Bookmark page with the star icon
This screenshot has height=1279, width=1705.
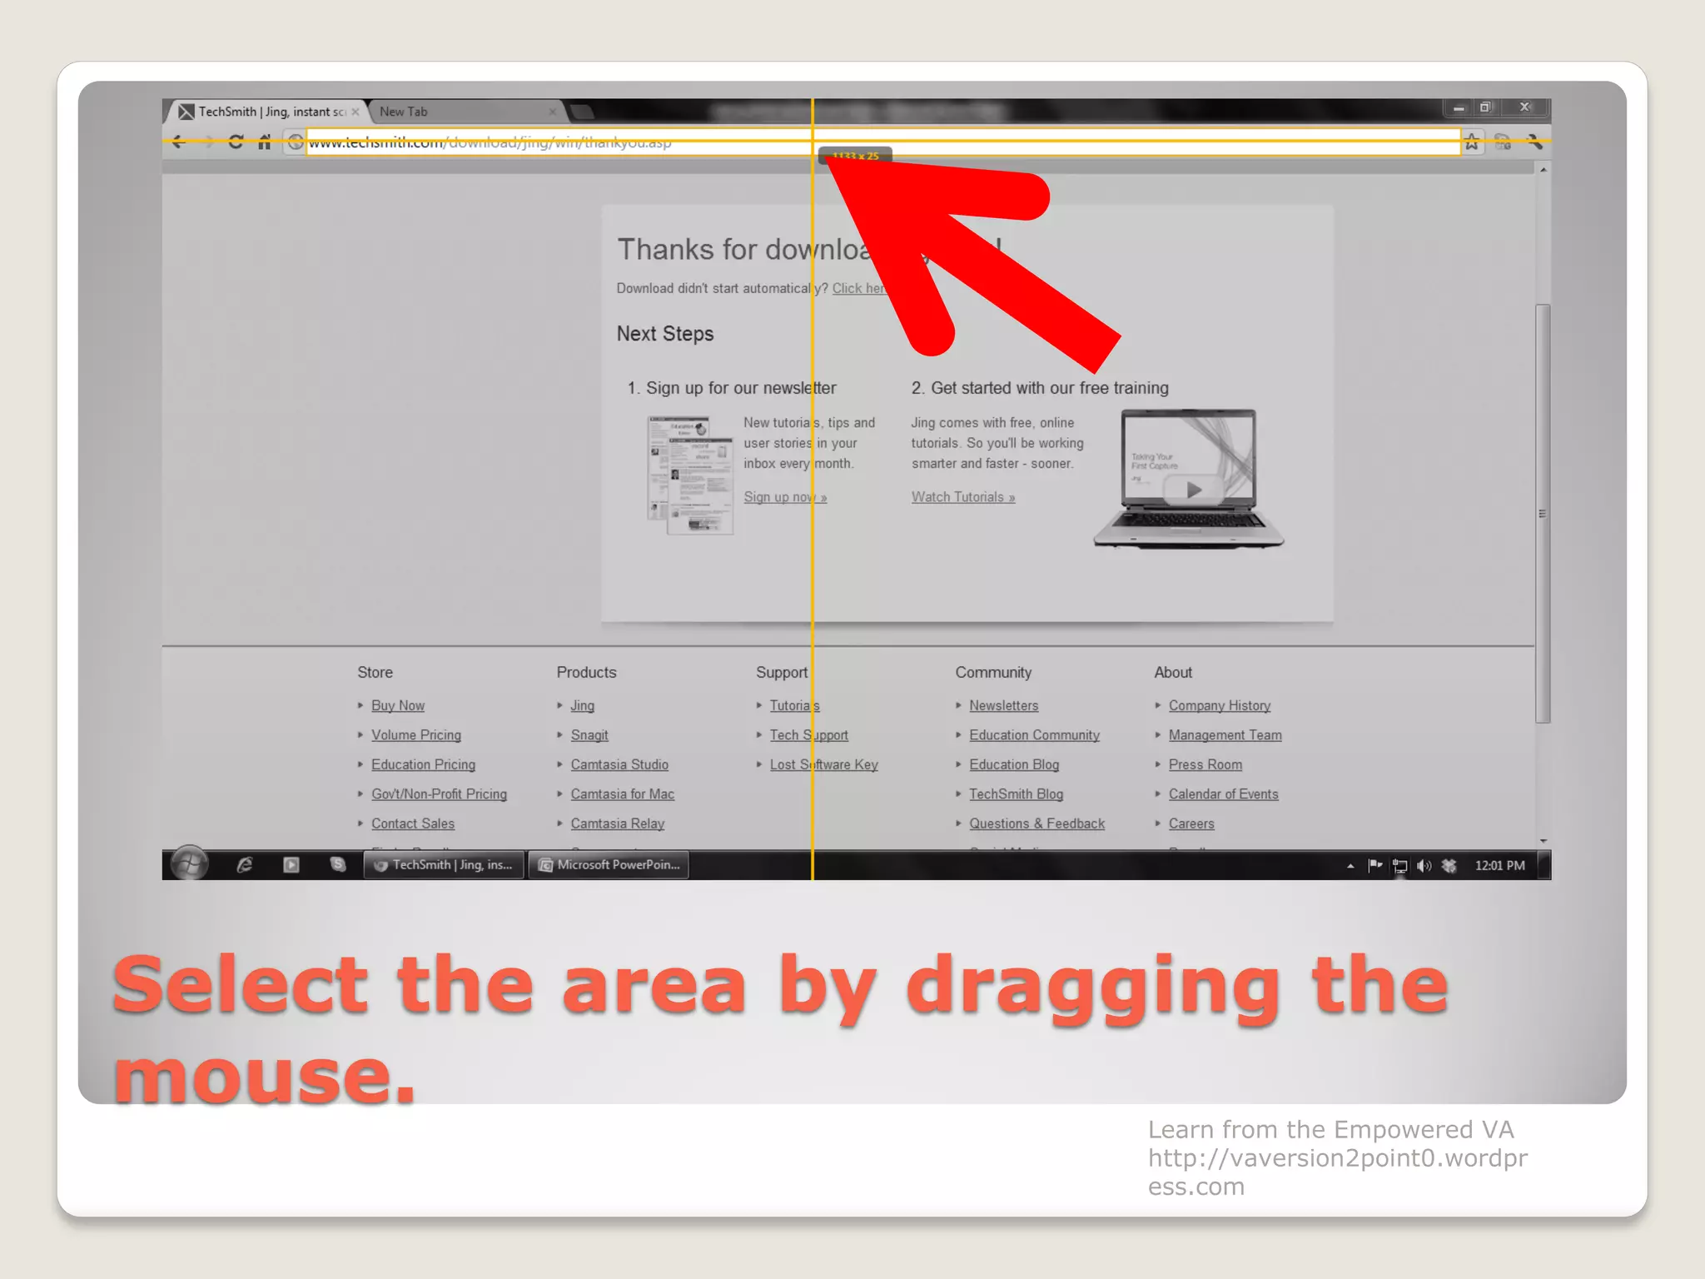pyautogui.click(x=1472, y=142)
